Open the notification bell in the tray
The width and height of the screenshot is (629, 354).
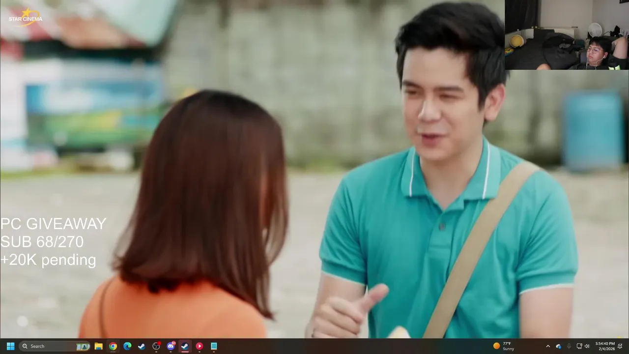pos(620,346)
